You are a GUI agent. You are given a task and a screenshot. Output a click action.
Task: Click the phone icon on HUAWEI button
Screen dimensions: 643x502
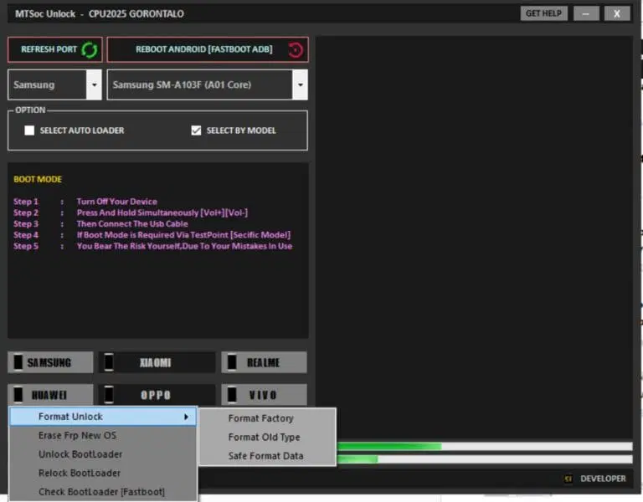pyautogui.click(x=18, y=395)
